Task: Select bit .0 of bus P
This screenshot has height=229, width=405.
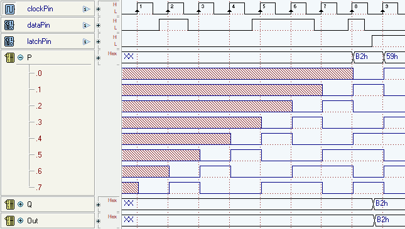Action: click(39, 73)
